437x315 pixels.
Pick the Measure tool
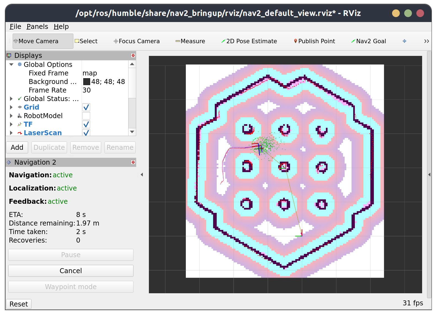pos(190,41)
